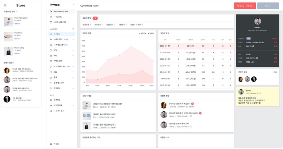
Task: Click the 취소관리 item in today's tasks
Action: click(99, 25)
